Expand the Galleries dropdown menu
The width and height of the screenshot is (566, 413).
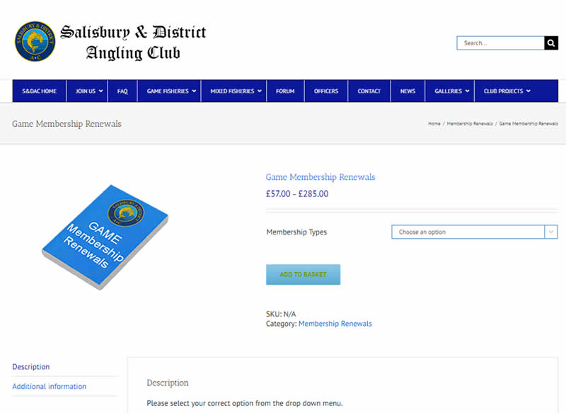point(450,91)
